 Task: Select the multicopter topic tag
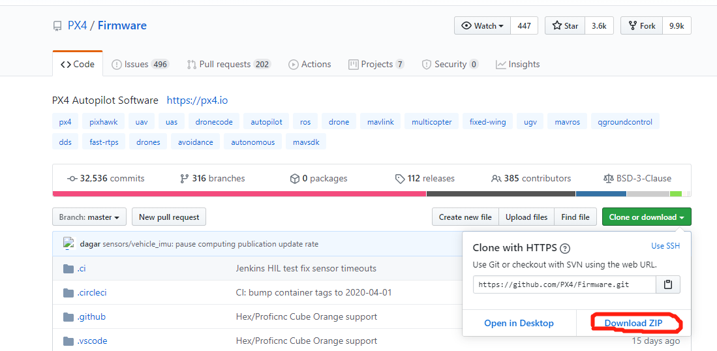pyautogui.click(x=432, y=122)
